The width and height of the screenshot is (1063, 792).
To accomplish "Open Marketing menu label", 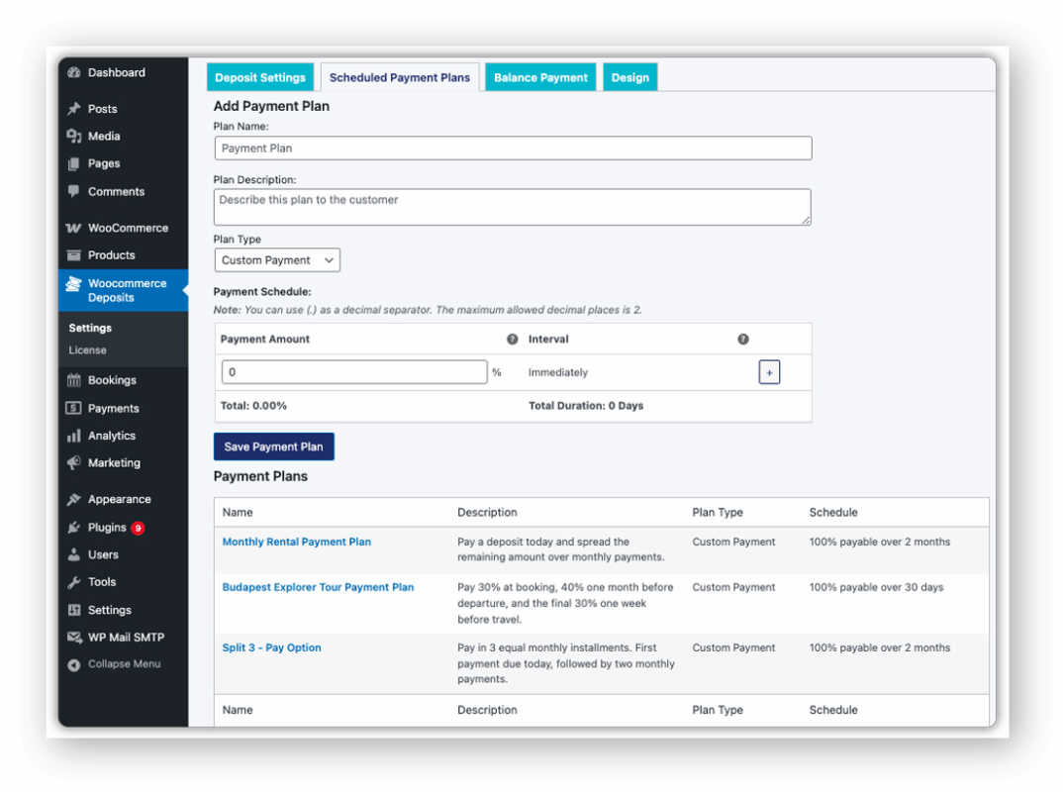I will (x=114, y=463).
